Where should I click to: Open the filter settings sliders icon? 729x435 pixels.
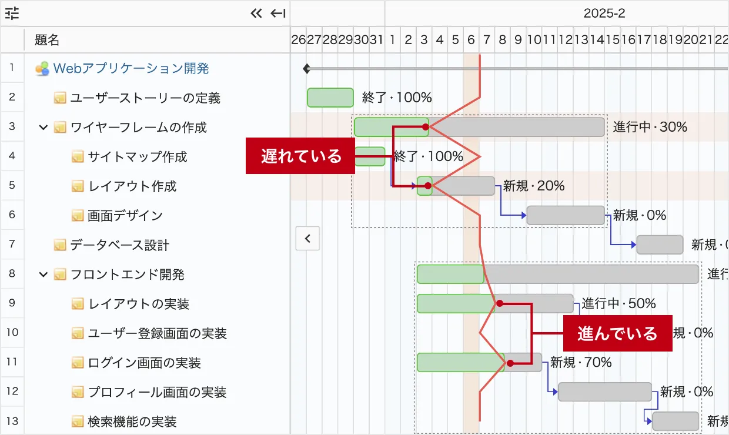pyautogui.click(x=12, y=13)
